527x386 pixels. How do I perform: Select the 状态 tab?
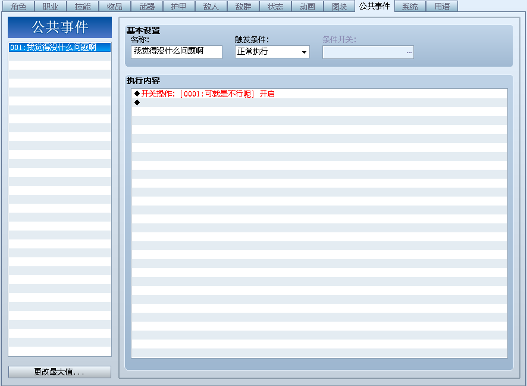275,7
